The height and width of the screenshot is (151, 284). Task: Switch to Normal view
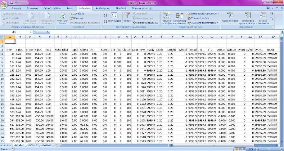tap(236, 149)
